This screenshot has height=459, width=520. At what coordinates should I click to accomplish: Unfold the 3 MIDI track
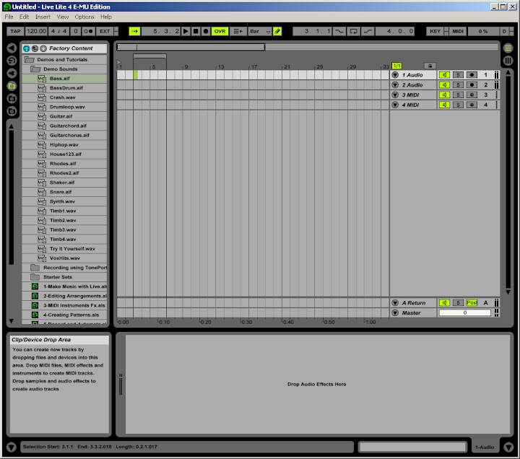(395, 95)
